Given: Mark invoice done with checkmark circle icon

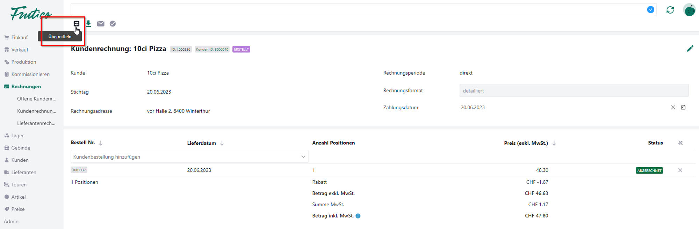Looking at the screenshot, I should click(x=113, y=24).
